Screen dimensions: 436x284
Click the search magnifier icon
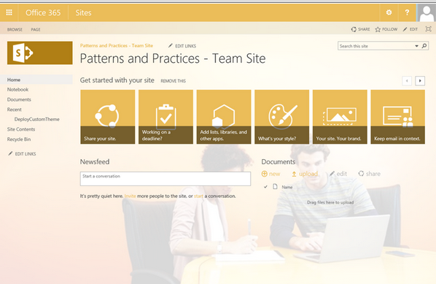pos(424,46)
